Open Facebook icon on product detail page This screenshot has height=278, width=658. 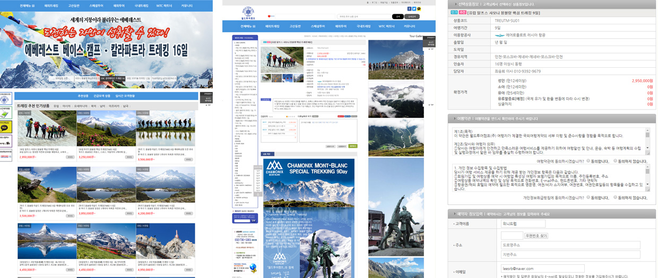(409, 9)
